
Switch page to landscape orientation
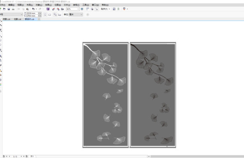50,14
